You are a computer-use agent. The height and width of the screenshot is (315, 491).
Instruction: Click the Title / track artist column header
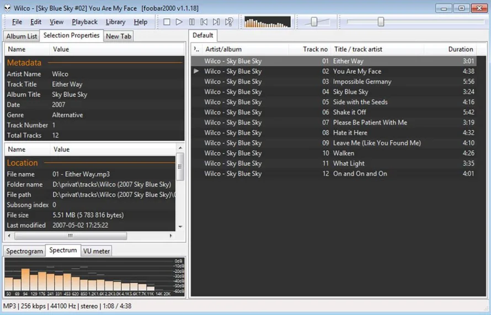click(x=378, y=49)
